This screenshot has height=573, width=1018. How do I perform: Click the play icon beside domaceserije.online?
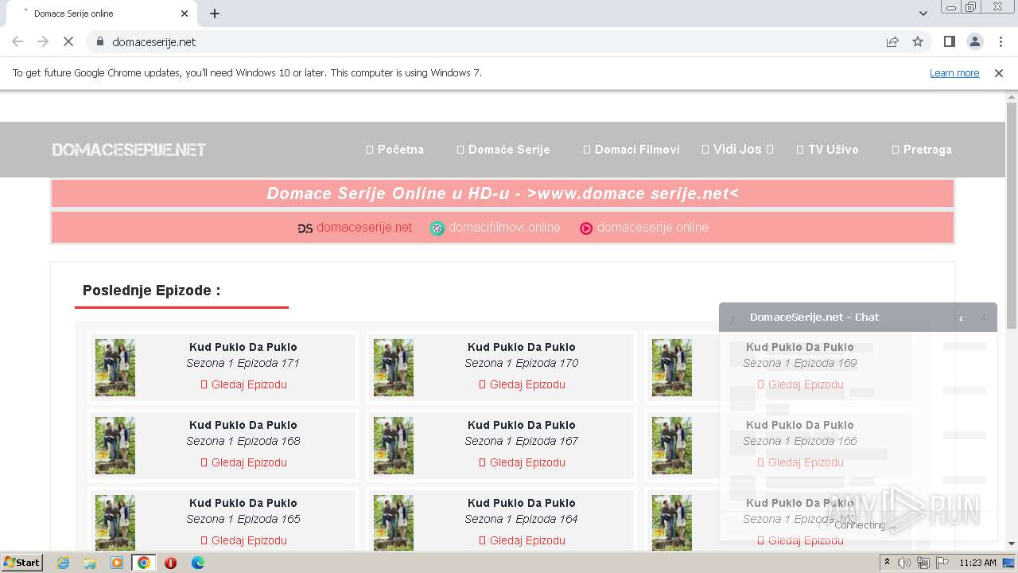(x=586, y=228)
